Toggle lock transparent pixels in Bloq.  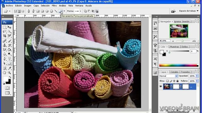pos(167,81)
